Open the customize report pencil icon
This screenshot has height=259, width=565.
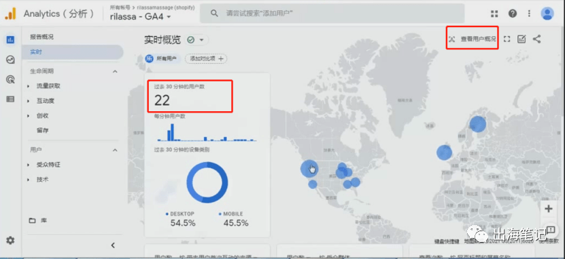tap(521, 39)
